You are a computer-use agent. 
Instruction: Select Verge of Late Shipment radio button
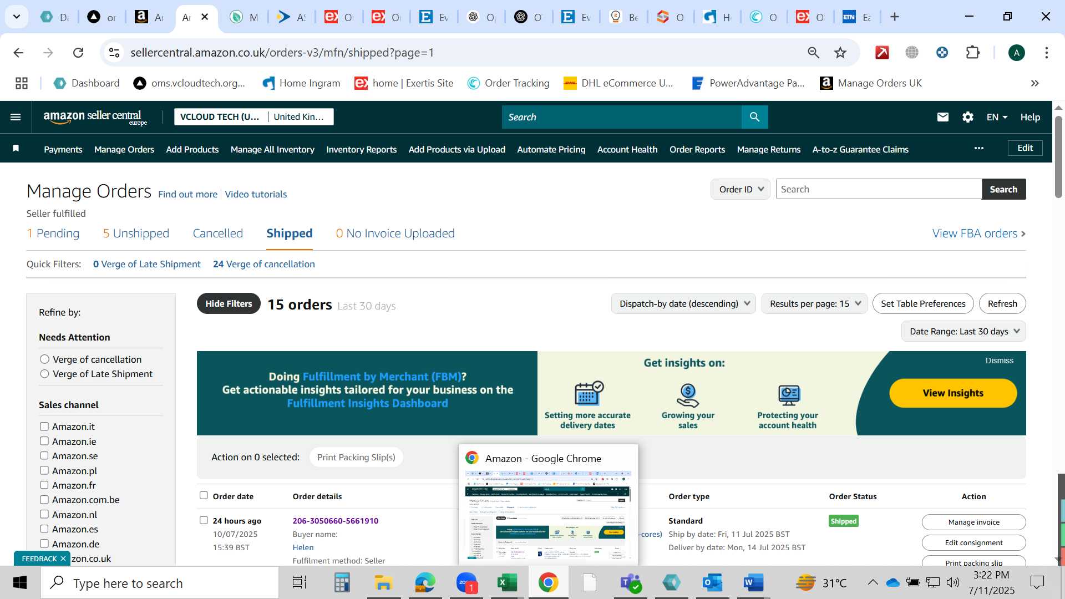pyautogui.click(x=44, y=374)
